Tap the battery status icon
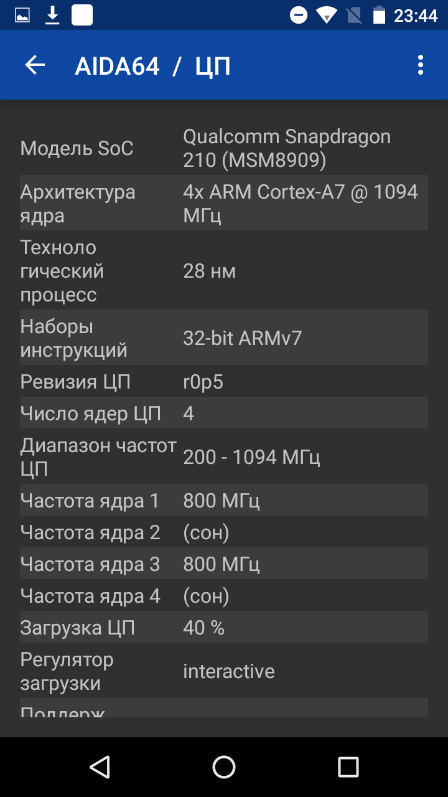448x797 pixels. coord(379,15)
